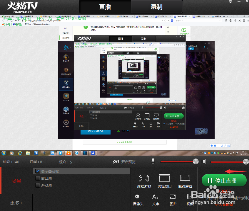Add a 摄像头 webcam source
The width and height of the screenshot is (249, 211).
point(138,200)
